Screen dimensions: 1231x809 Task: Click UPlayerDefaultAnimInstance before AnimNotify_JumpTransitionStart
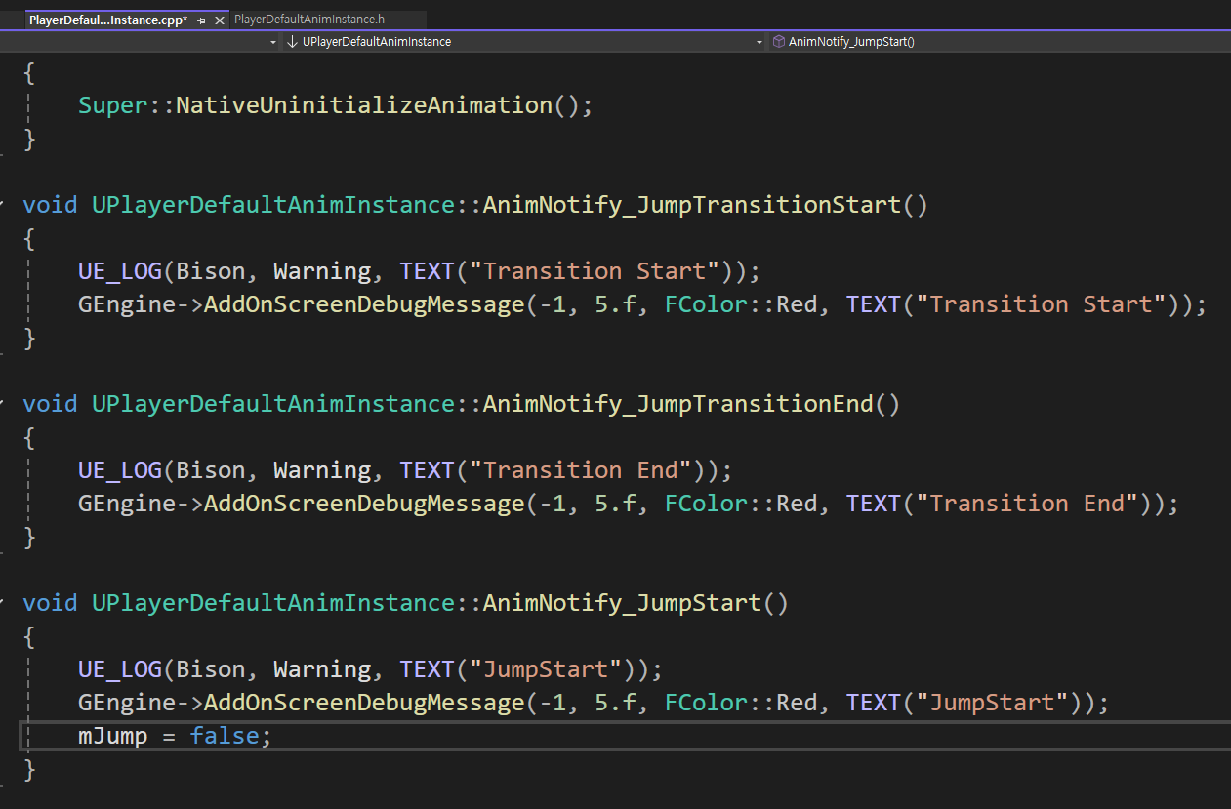pyautogui.click(x=273, y=205)
